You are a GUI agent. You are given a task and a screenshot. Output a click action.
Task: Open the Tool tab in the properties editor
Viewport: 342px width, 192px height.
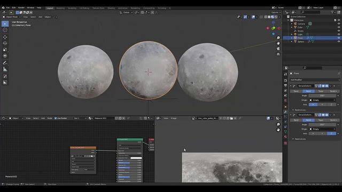[285, 74]
